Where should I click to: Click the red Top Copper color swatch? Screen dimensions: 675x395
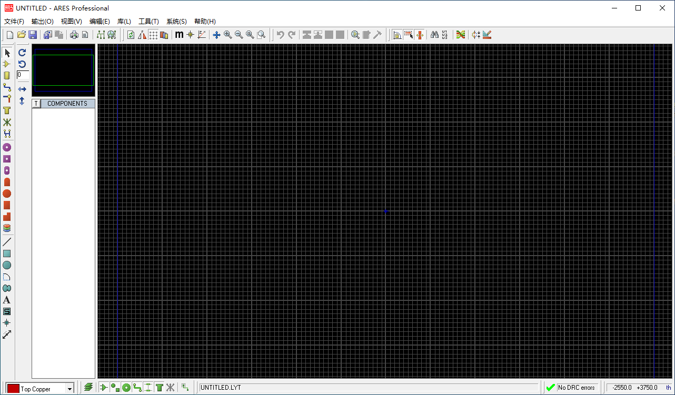[x=13, y=388]
